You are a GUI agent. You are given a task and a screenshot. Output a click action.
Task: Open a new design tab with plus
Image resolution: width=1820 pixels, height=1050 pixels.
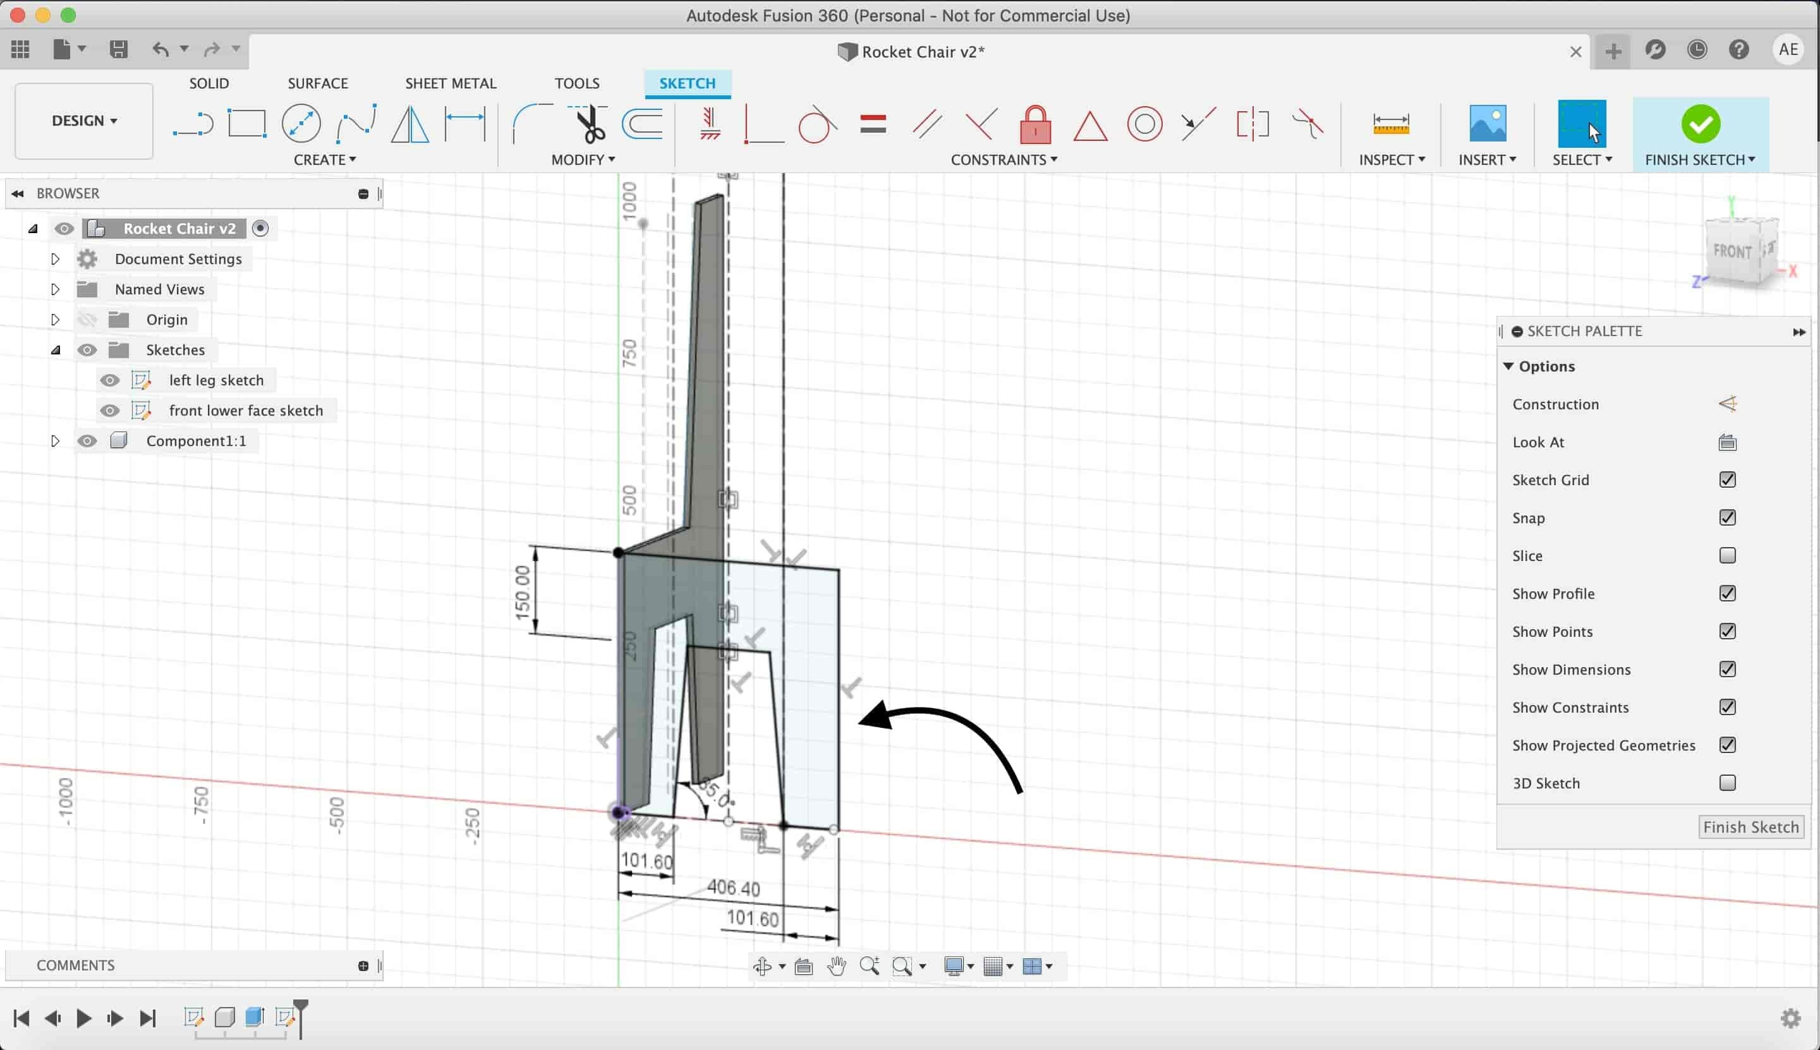click(1613, 51)
